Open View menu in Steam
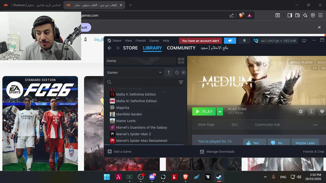The height and width of the screenshot is (183, 326). tap(128, 41)
